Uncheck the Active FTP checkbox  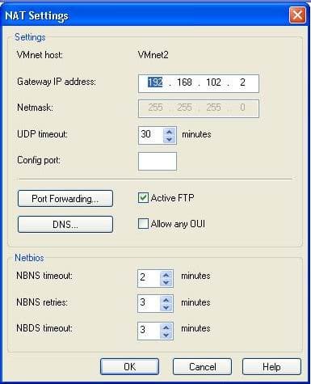pos(143,198)
